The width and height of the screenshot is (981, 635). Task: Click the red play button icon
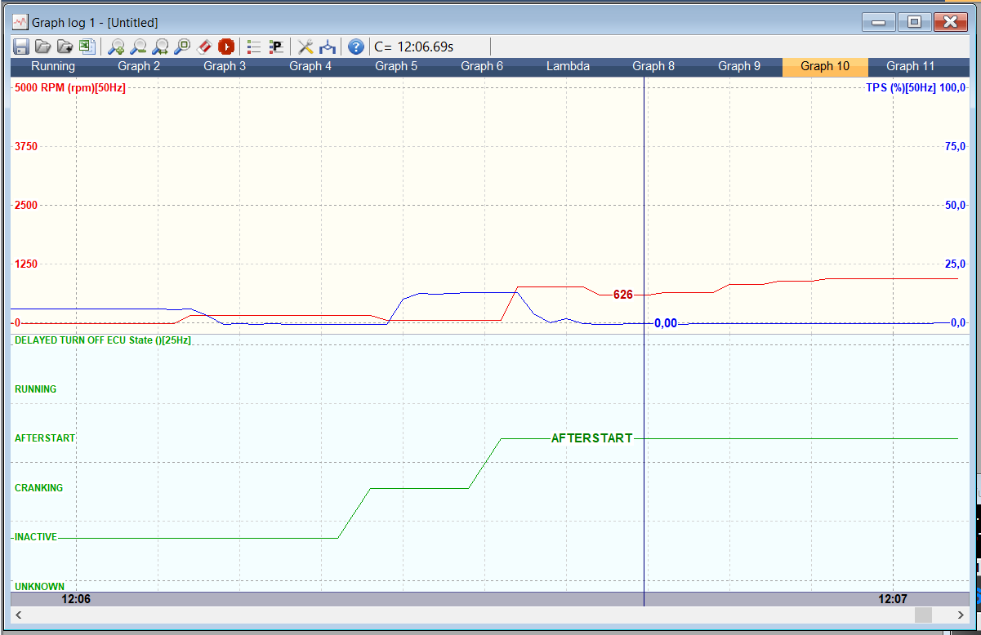(226, 47)
